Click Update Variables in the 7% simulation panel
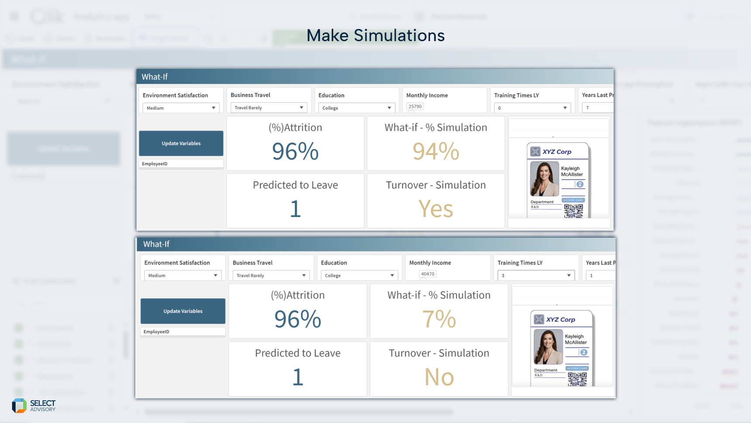 (x=183, y=311)
